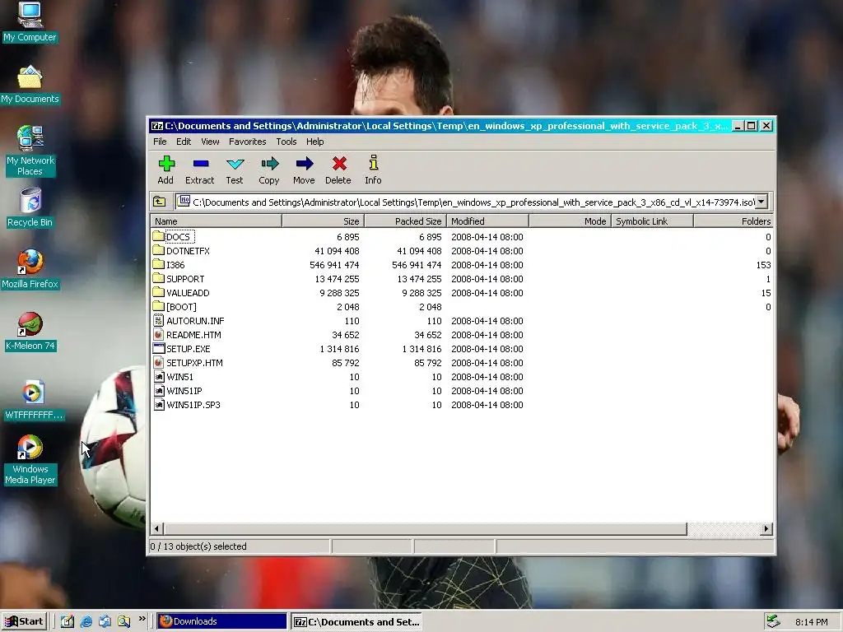The image size is (843, 632).
Task: Select the DOCS folder icon
Action: tap(158, 236)
